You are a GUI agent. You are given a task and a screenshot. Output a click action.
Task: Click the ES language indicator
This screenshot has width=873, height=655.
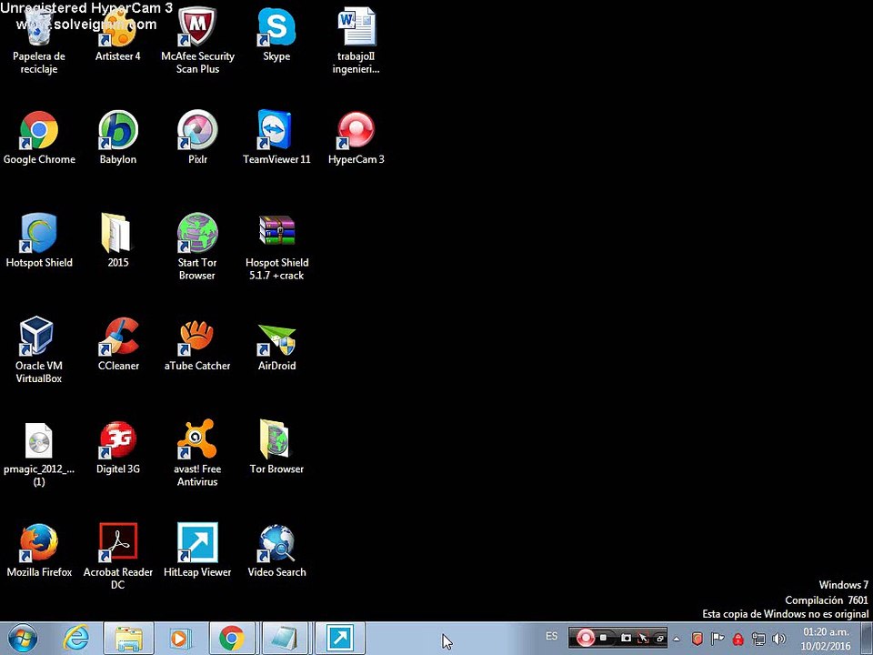(x=551, y=636)
